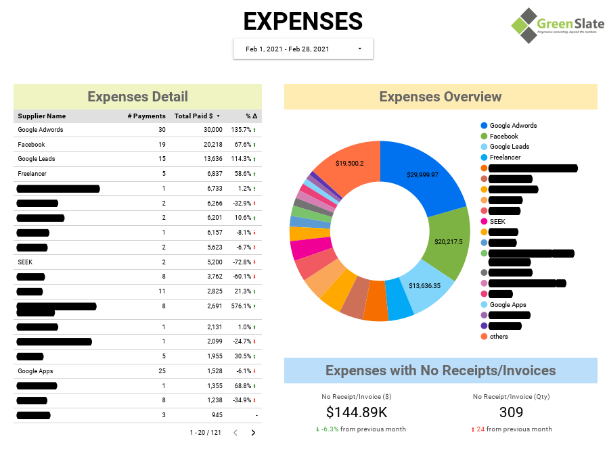Click the SEEK pink legend dot
607x453 pixels.
484,221
